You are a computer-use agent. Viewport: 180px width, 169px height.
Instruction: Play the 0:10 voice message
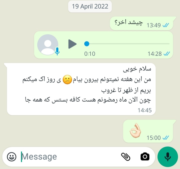click(72, 44)
